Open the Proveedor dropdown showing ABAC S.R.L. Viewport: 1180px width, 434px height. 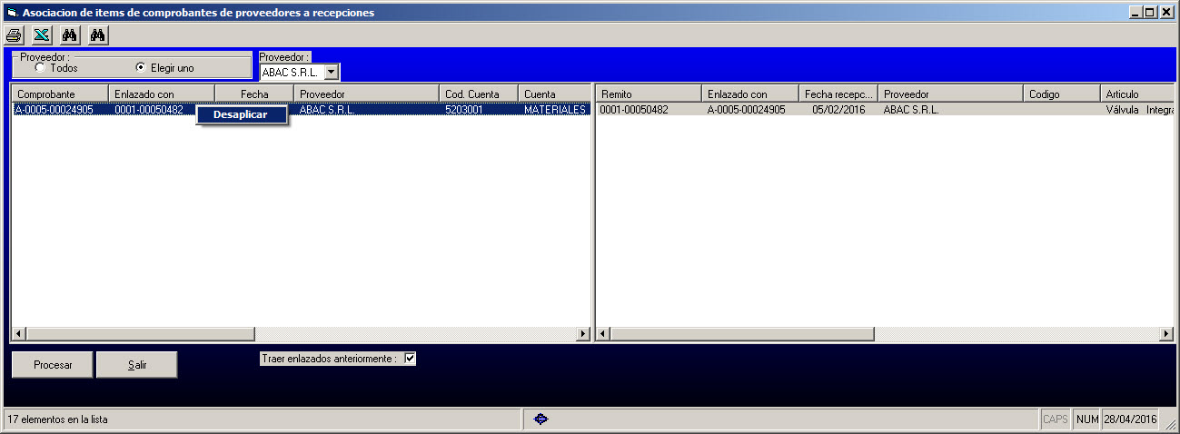(x=331, y=72)
